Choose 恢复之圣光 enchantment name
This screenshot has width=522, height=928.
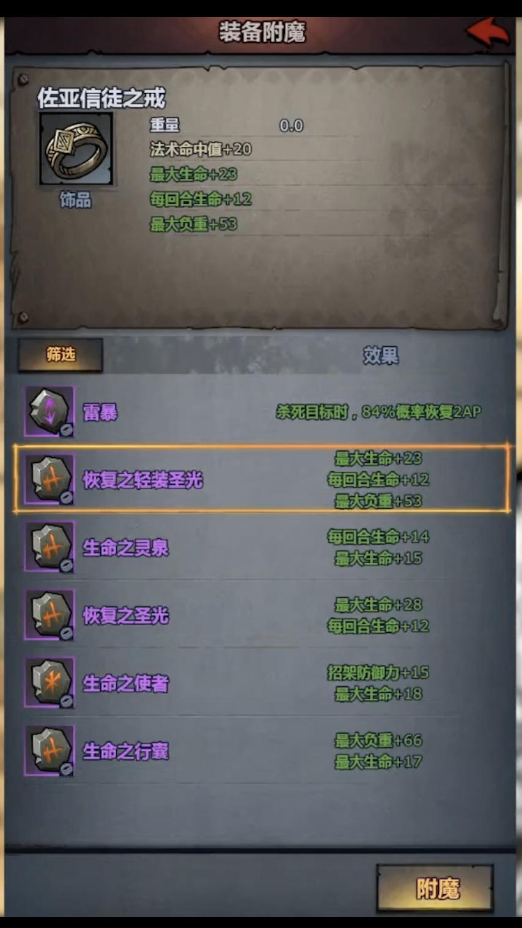tap(126, 616)
